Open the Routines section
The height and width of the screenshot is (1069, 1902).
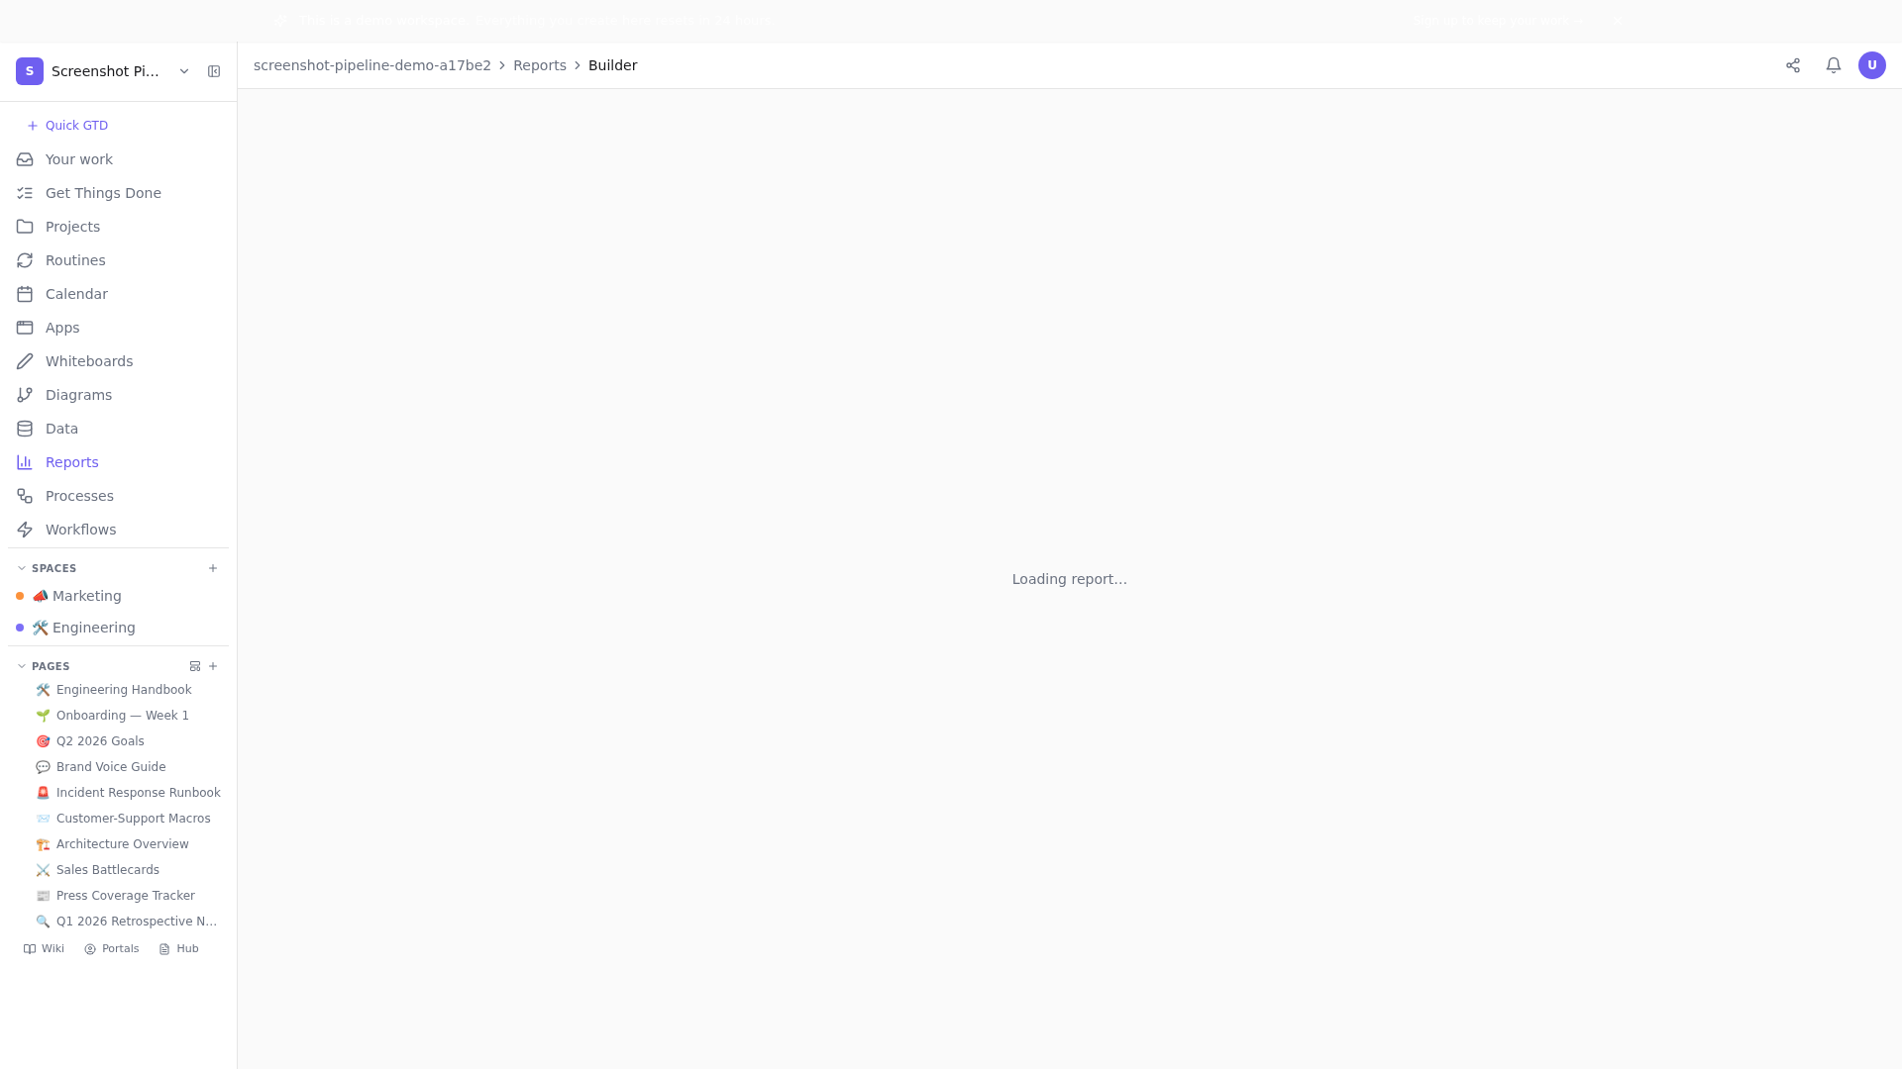point(118,260)
